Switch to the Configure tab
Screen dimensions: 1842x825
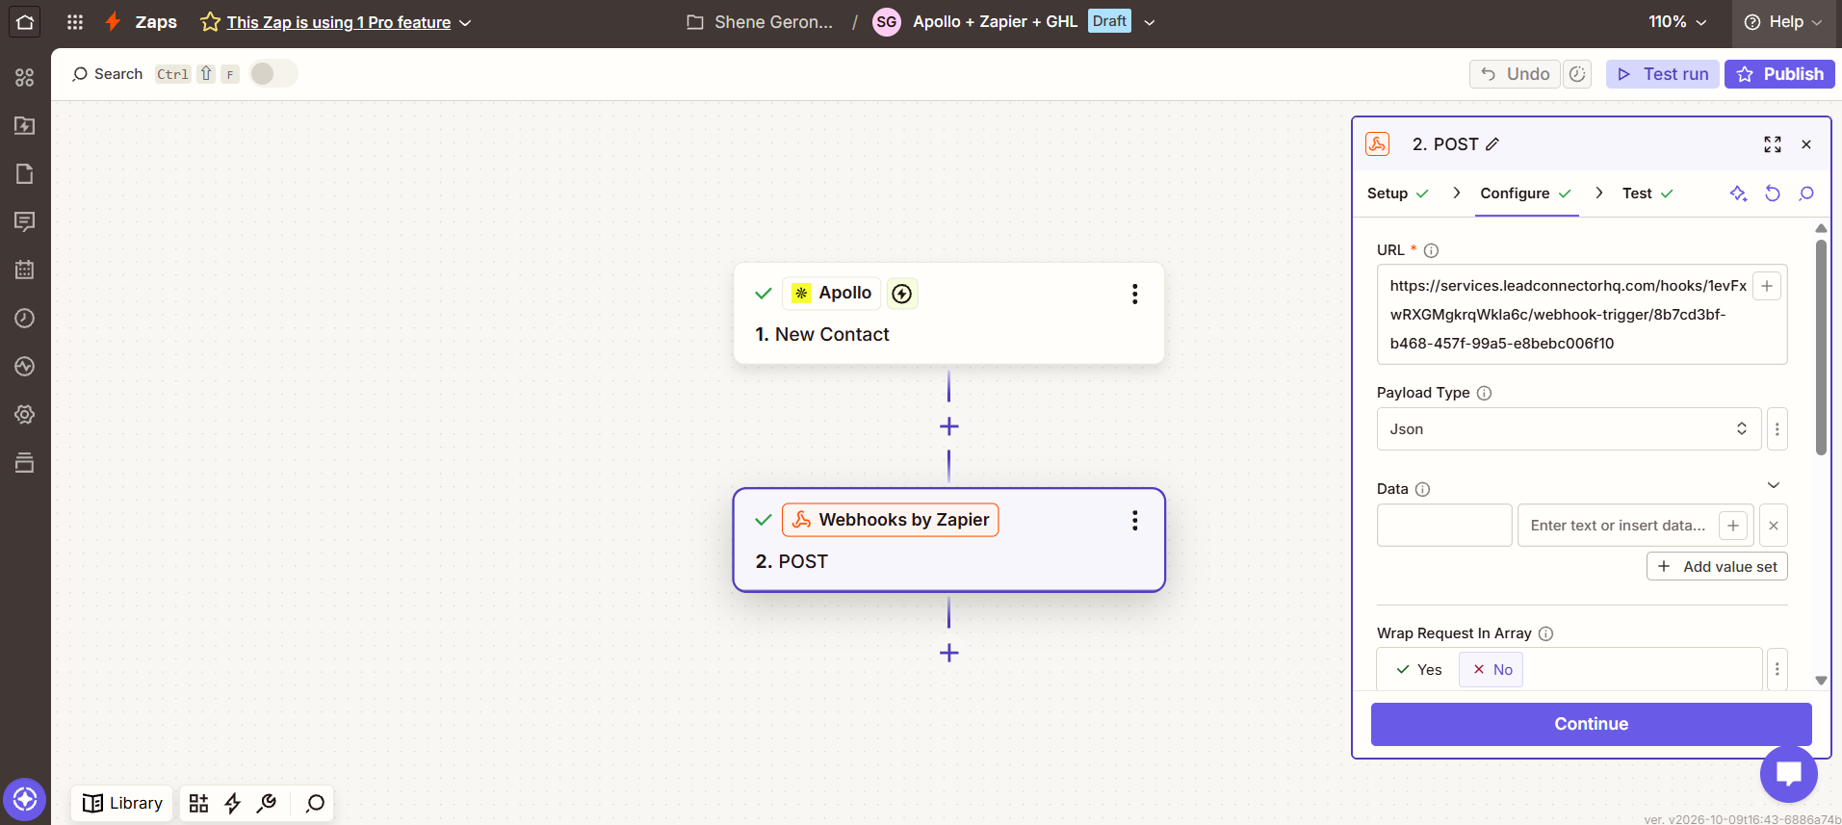tap(1526, 193)
